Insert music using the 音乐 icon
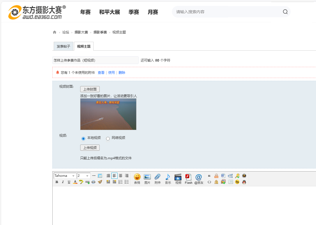 168,178
